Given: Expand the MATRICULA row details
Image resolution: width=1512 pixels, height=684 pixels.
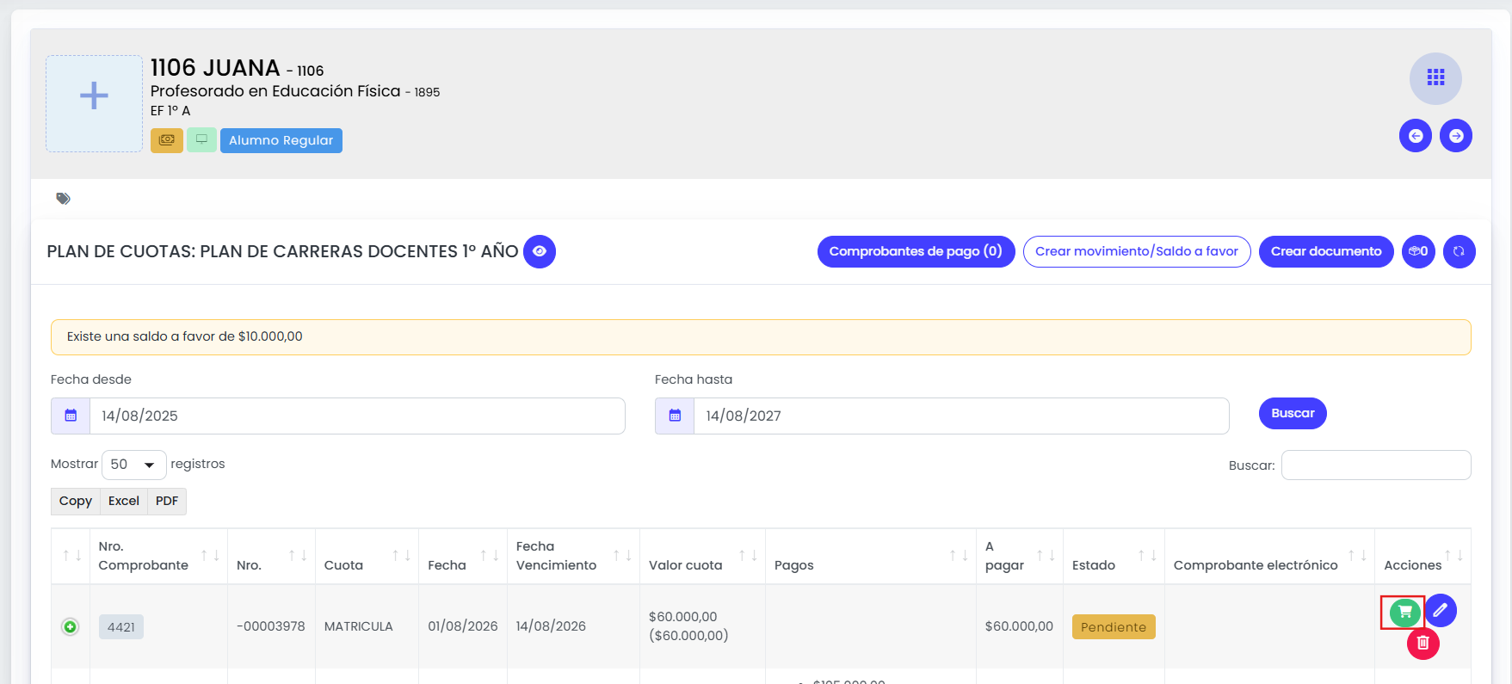Looking at the screenshot, I should coord(71,627).
